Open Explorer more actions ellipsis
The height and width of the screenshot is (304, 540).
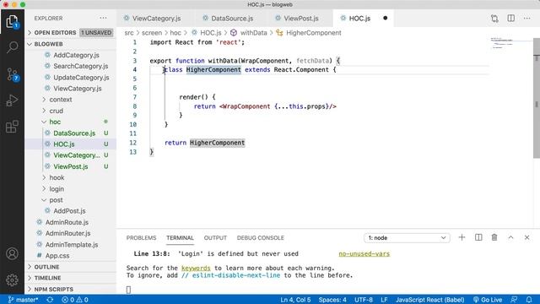[x=103, y=19]
